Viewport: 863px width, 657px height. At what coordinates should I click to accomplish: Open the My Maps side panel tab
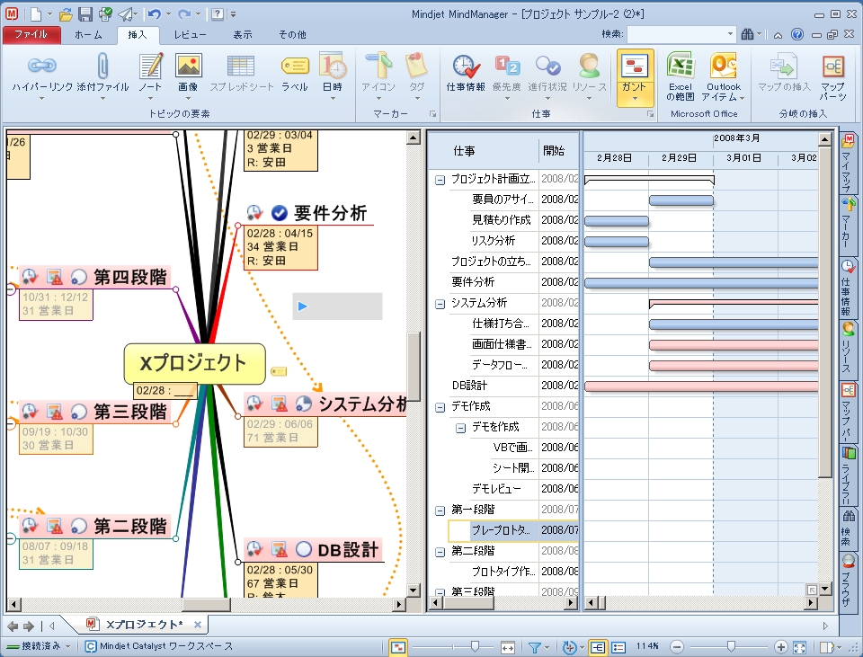click(848, 163)
